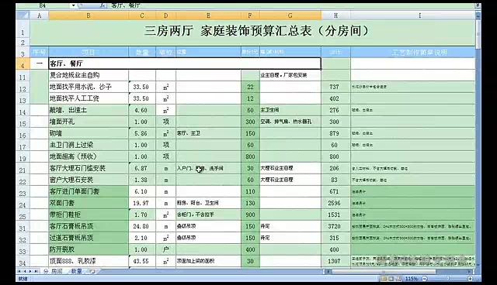
Task: Select cell 主卫门洞上过梁
Action: [89, 145]
